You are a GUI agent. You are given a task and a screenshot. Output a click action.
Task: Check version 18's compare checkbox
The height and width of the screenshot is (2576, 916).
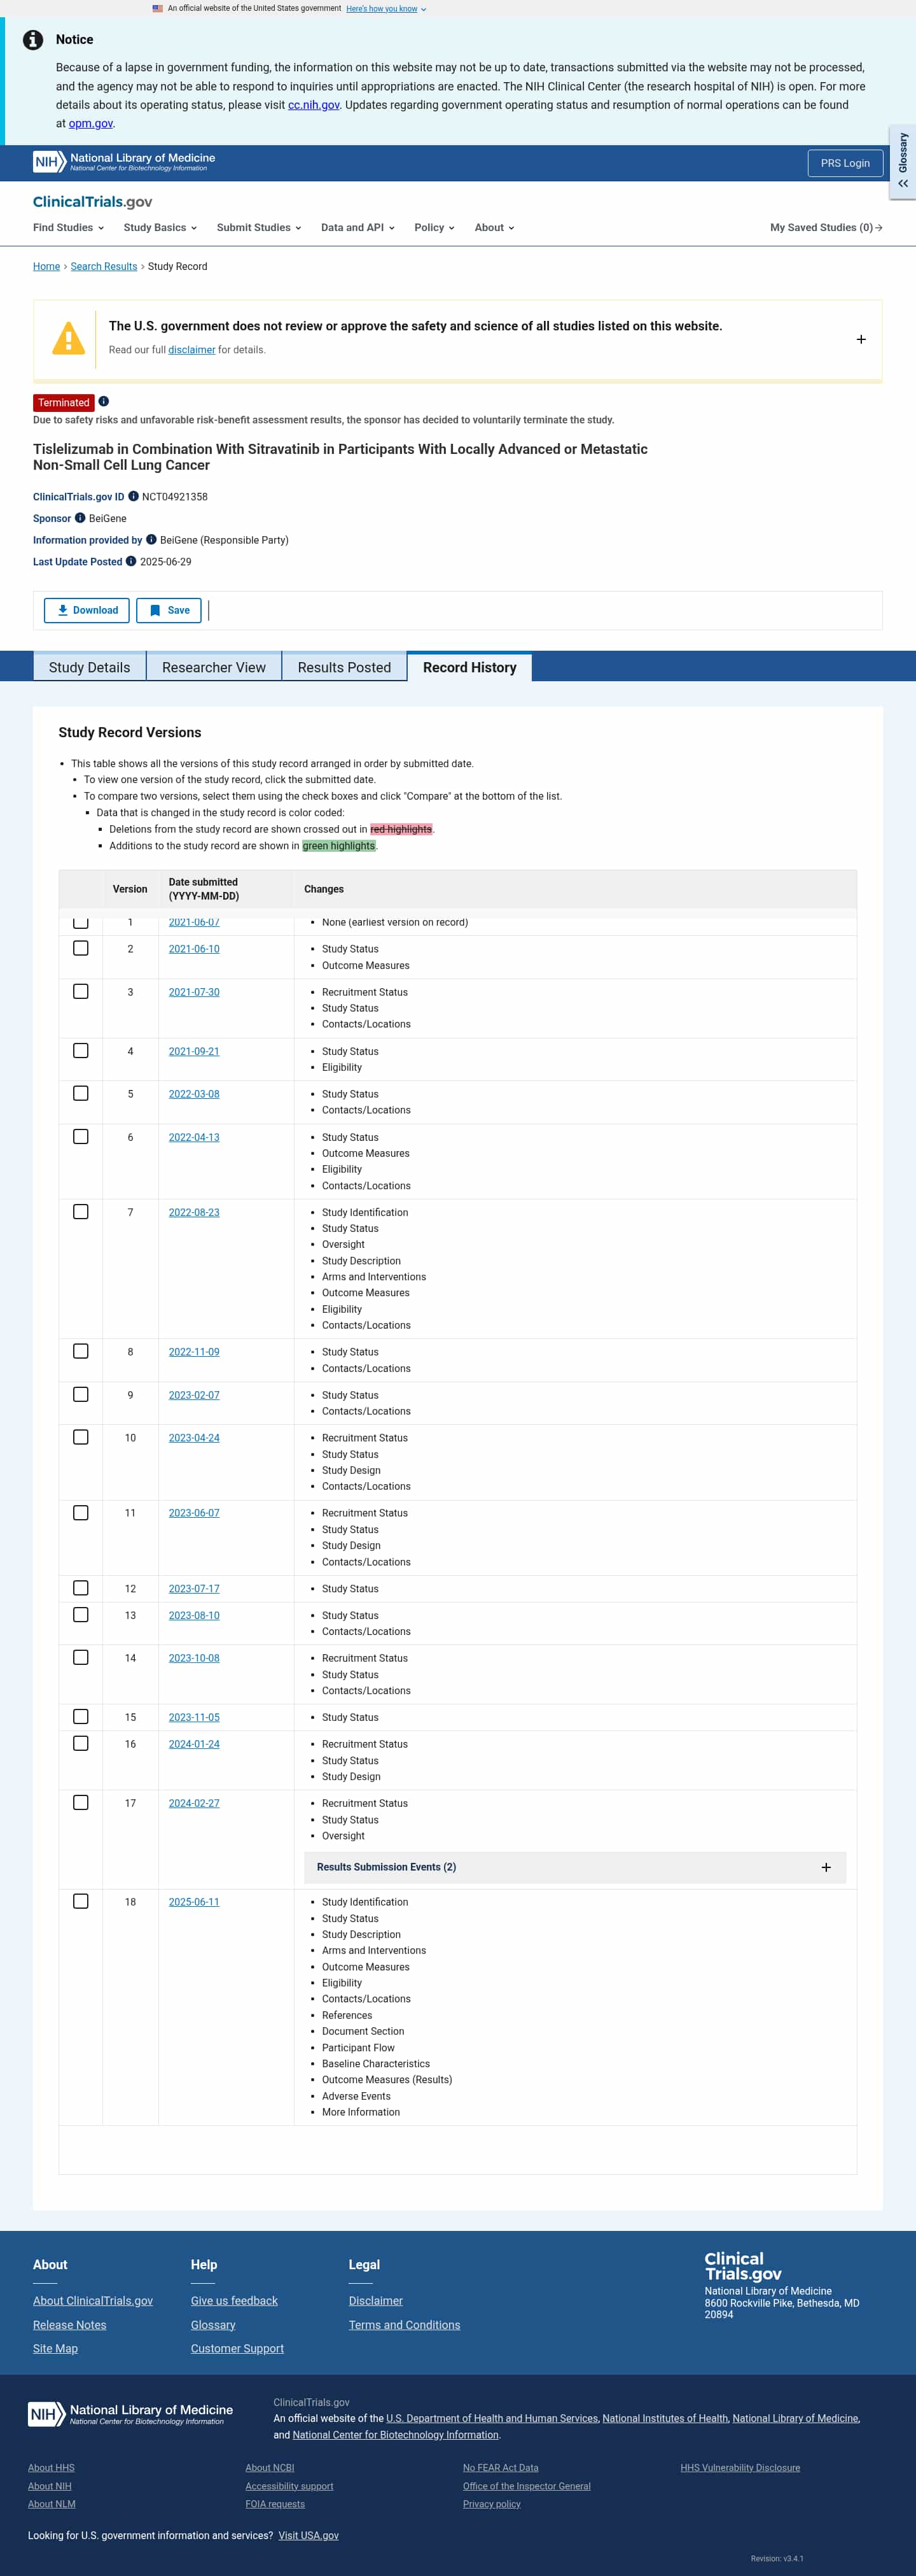pyautogui.click(x=81, y=1901)
